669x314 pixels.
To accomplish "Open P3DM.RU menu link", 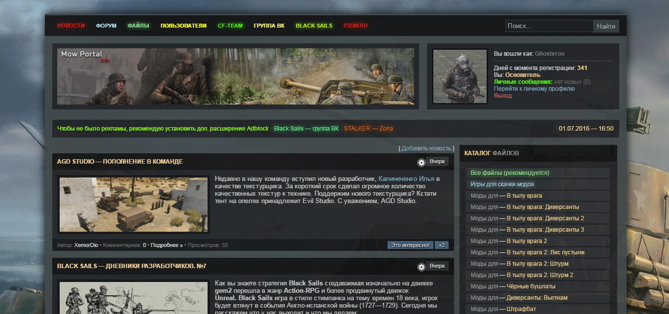I will pyautogui.click(x=355, y=26).
